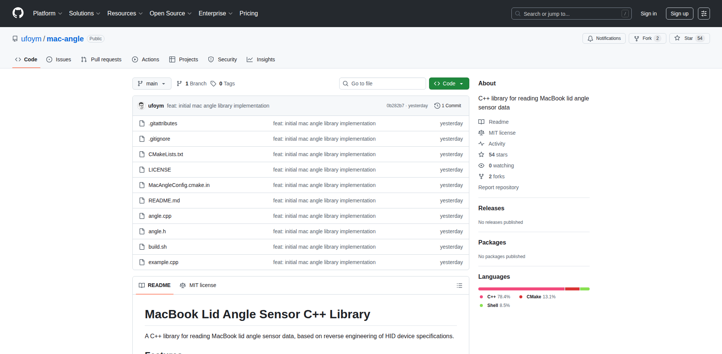
Task: Open the ufoym owner link
Action: point(31,39)
